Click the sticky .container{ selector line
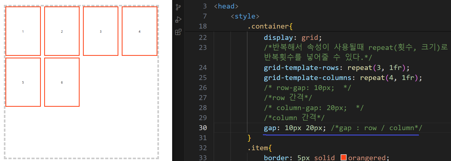The image size is (451, 161). tap(270, 26)
